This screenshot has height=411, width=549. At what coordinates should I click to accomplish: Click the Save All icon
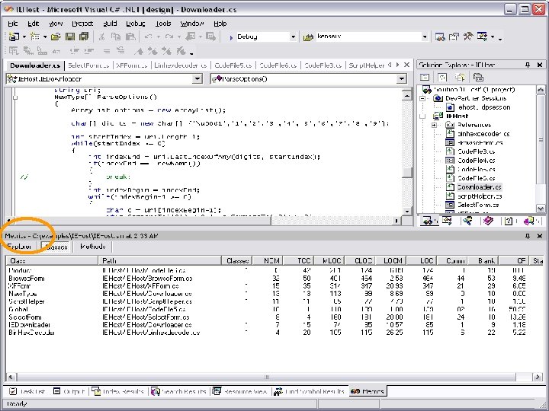pos(84,37)
